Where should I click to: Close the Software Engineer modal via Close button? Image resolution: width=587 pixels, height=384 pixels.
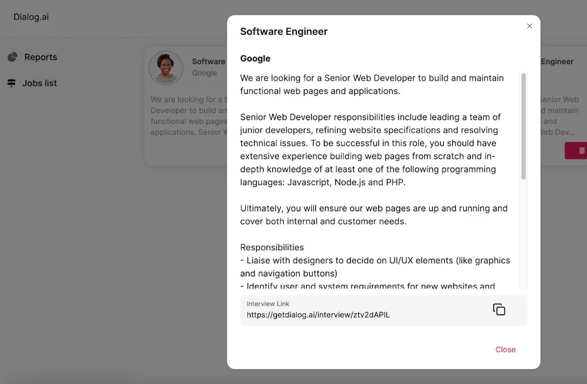click(x=505, y=349)
